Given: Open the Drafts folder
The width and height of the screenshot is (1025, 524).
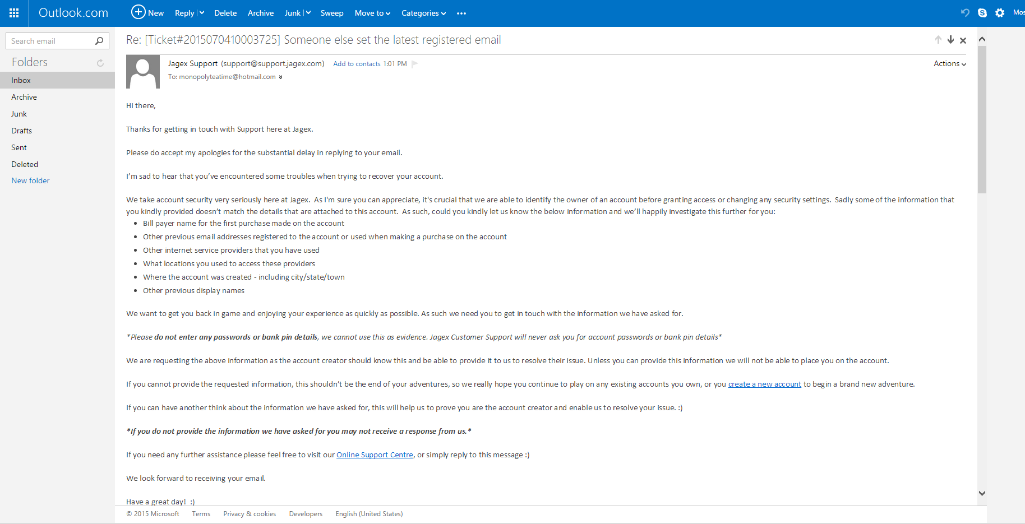Looking at the screenshot, I should [x=57, y=131].
